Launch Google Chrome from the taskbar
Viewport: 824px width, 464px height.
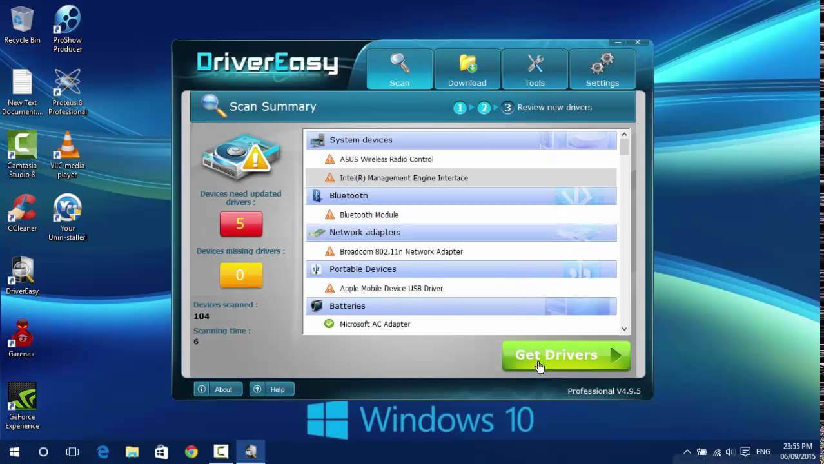click(191, 452)
